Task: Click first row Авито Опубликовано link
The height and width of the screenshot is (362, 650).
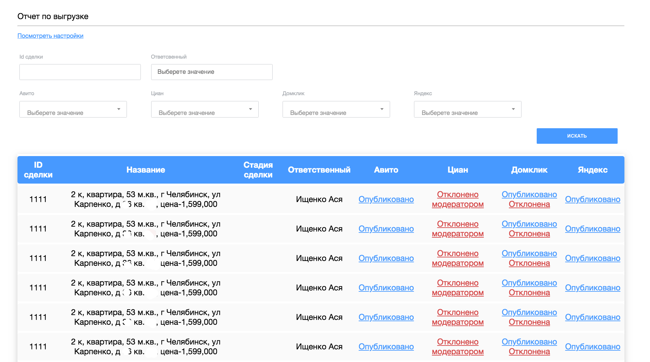Action: point(386,199)
